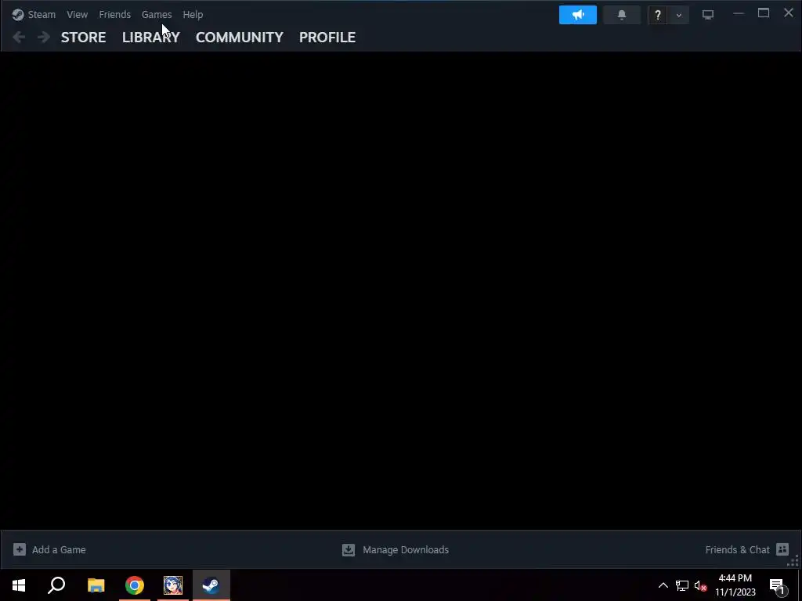The width and height of the screenshot is (802, 601).
Task: Switch to the COMMUNITY tab
Action: [x=240, y=37]
